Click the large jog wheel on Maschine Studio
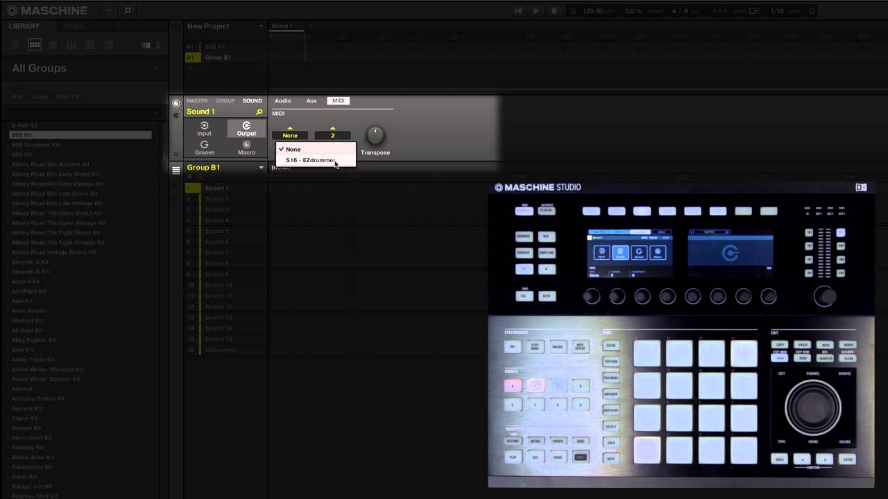The height and width of the screenshot is (499, 888). click(x=813, y=407)
